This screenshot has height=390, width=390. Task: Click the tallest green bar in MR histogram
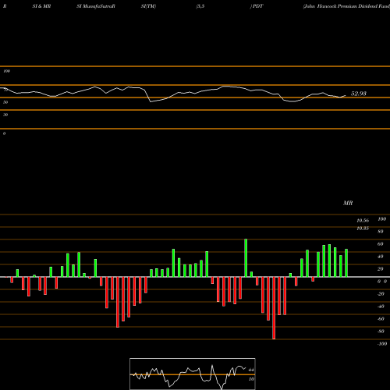point(246,258)
